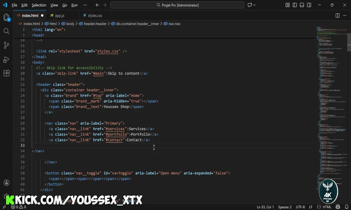Follow the styles.css href link in code
This screenshot has height=210, width=351.
click(108, 51)
